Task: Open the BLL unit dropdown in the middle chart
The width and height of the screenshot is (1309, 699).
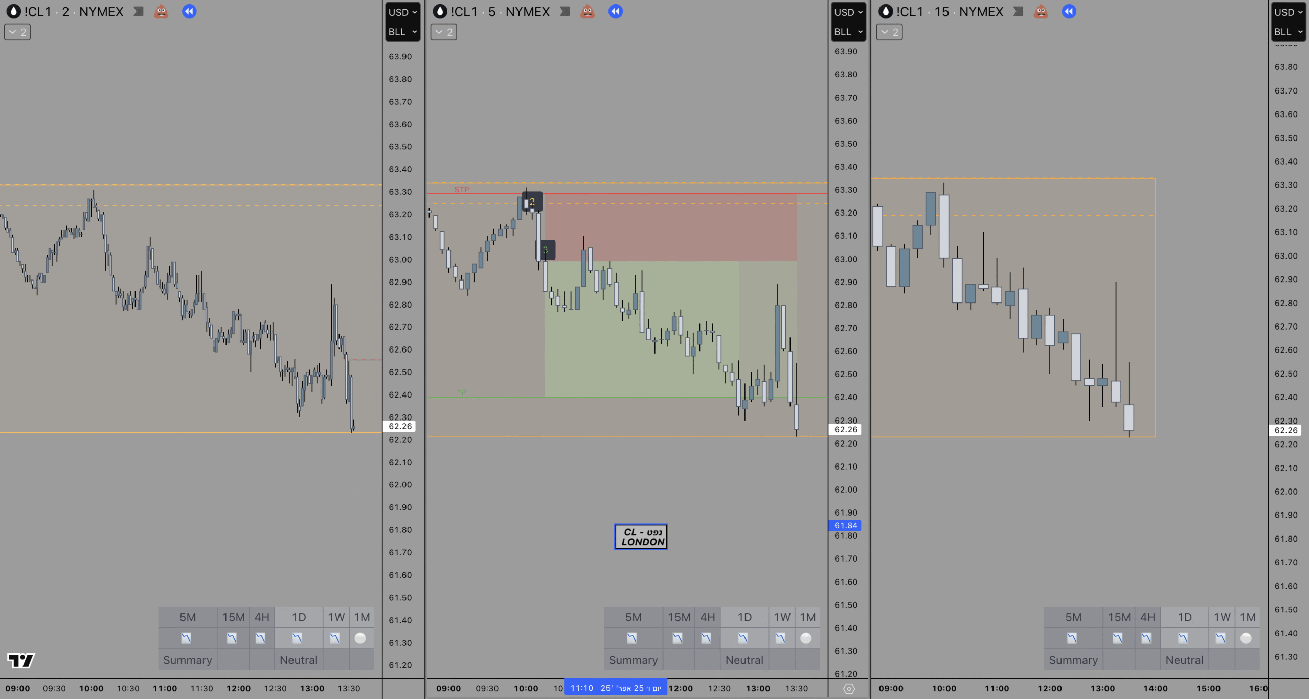Action: (x=848, y=32)
